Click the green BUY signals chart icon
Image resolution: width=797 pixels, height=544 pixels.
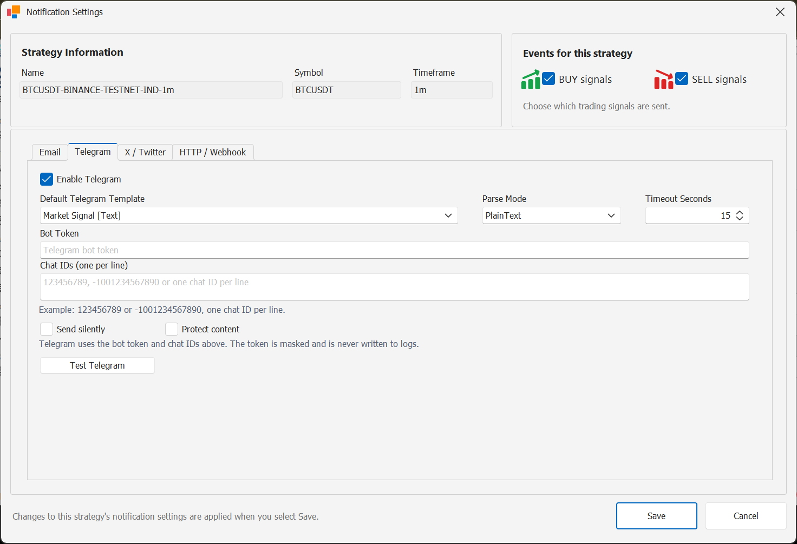531,80
